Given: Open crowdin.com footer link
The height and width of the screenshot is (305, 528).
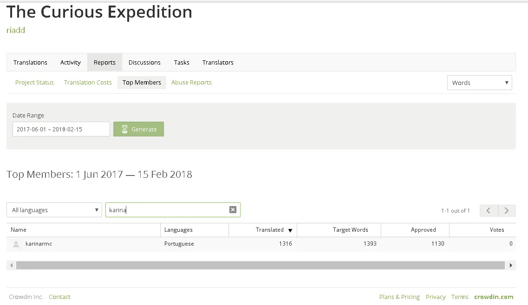Looking at the screenshot, I should point(494,297).
